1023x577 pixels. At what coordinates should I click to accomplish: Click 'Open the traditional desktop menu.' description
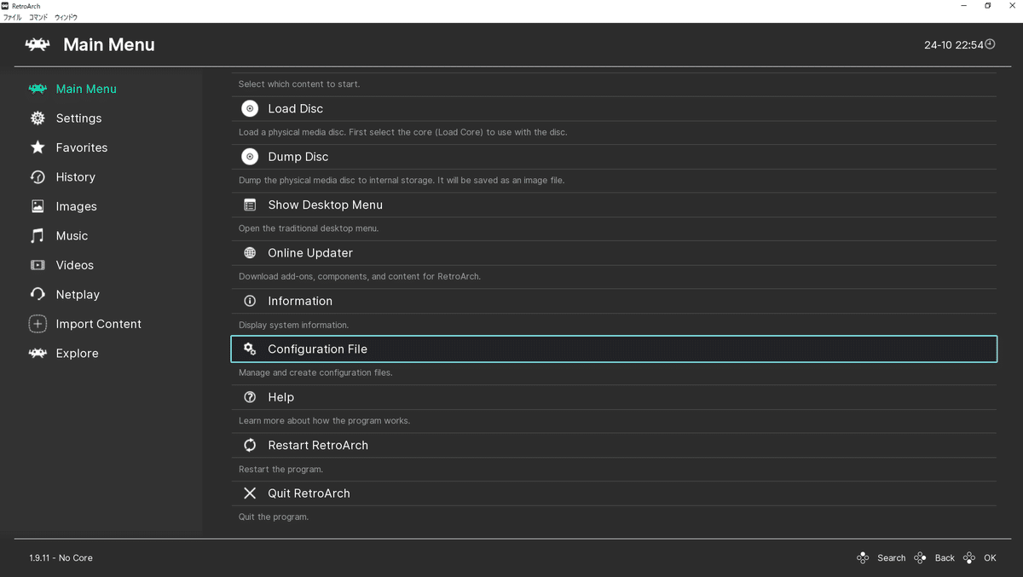tap(309, 228)
